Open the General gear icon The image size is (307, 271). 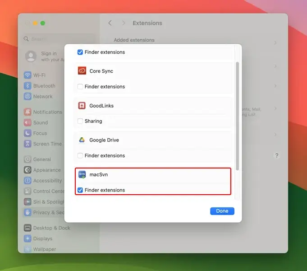[x=27, y=159]
